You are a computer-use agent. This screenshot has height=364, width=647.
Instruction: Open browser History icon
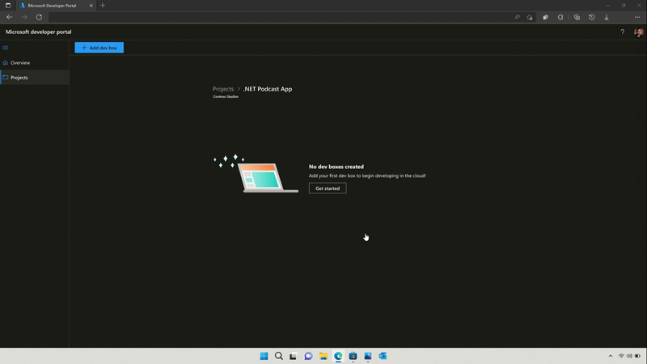tap(592, 17)
